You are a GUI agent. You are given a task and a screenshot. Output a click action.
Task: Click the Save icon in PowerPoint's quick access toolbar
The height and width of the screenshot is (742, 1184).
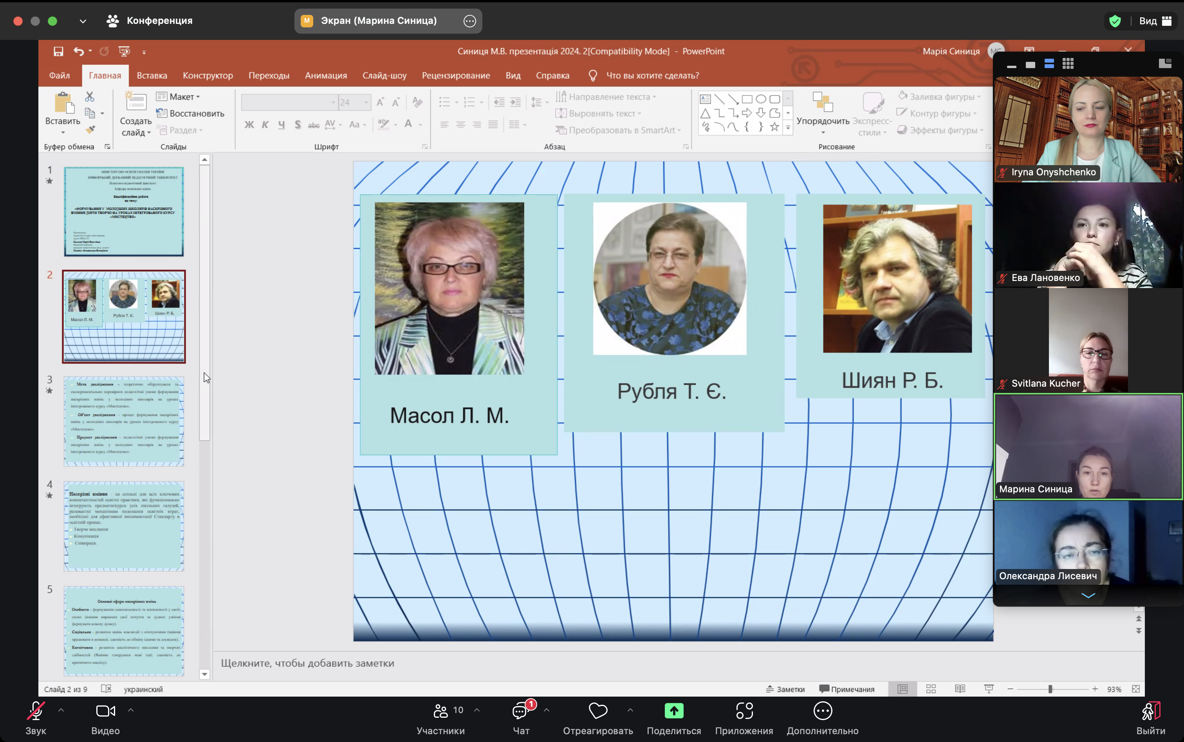[x=58, y=51]
